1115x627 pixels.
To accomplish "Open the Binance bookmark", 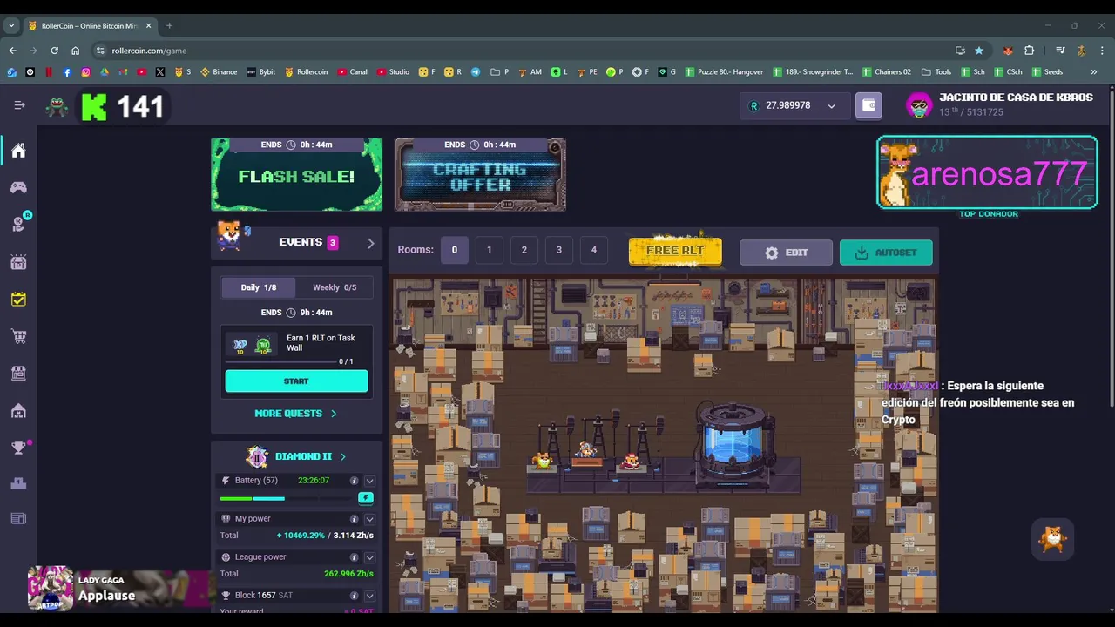I will pyautogui.click(x=219, y=72).
